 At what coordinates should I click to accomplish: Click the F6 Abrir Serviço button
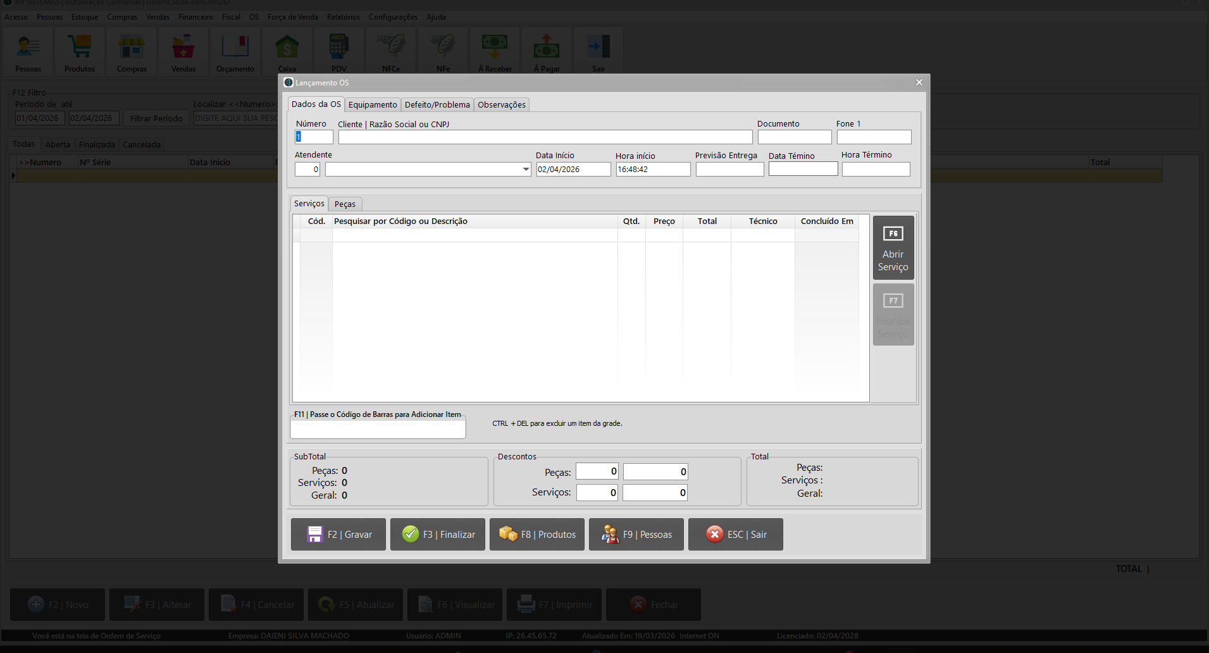pos(893,248)
